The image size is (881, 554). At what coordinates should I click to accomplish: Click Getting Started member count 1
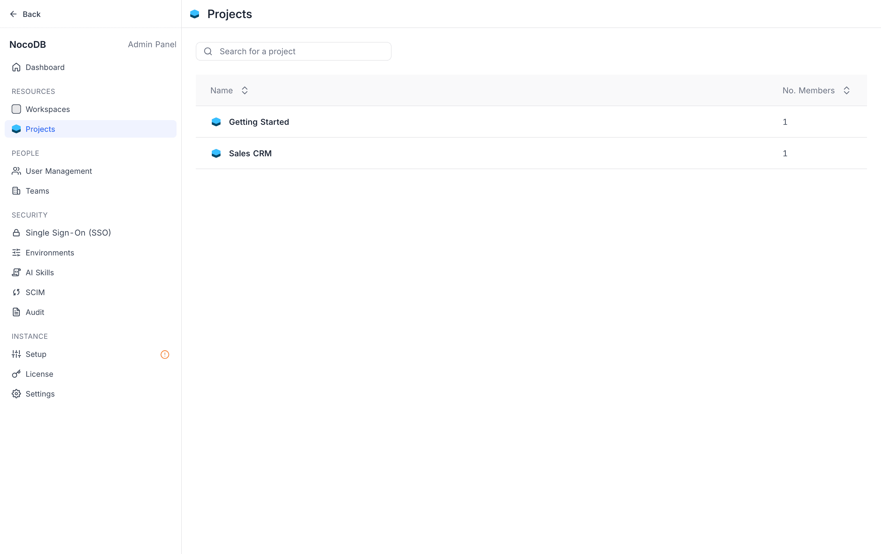tap(785, 122)
